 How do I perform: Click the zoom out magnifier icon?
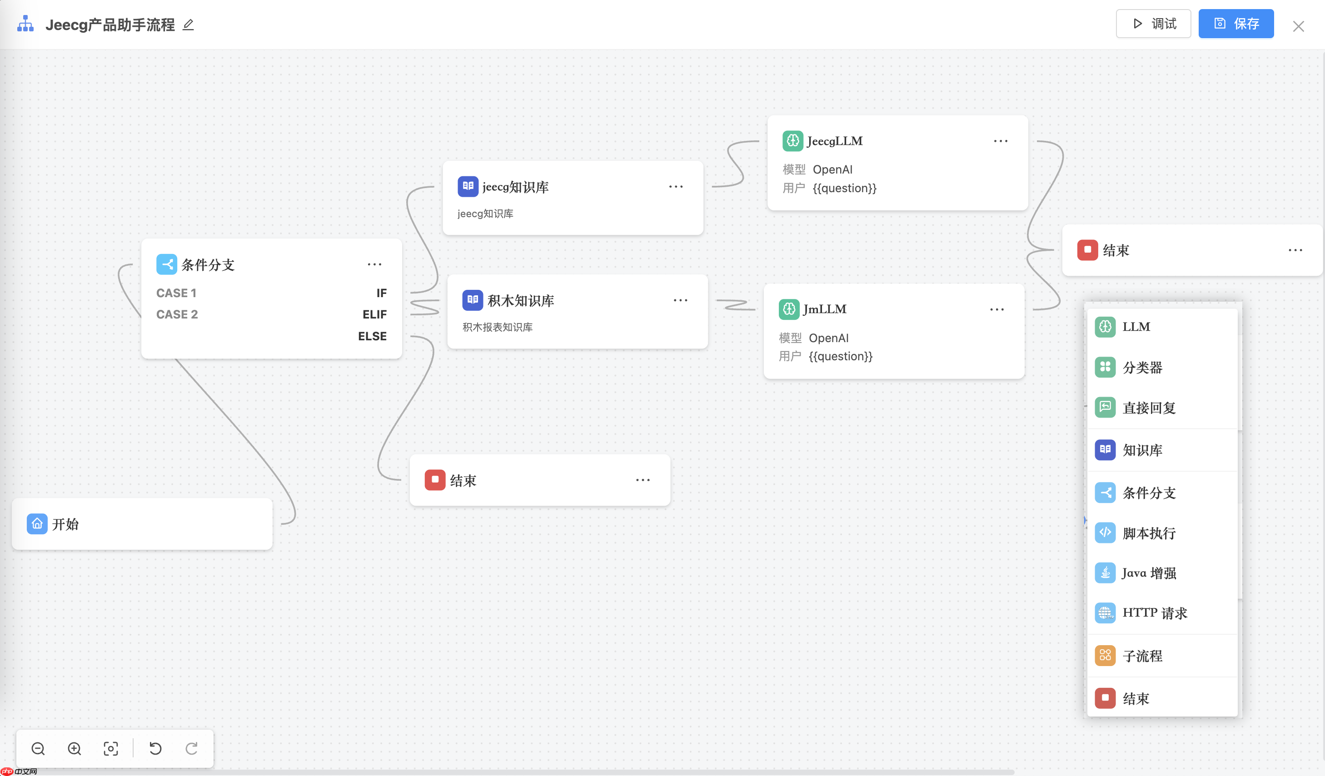tap(38, 748)
